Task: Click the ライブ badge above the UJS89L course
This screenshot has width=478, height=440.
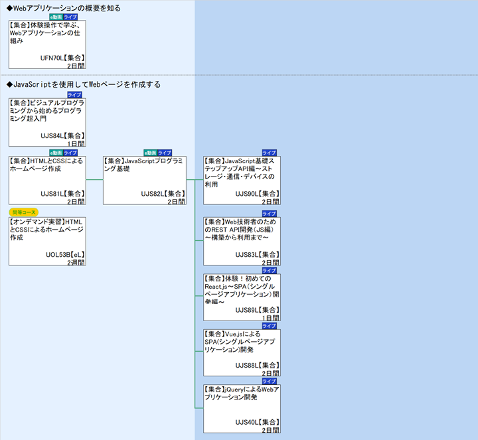Action: pos(270,270)
